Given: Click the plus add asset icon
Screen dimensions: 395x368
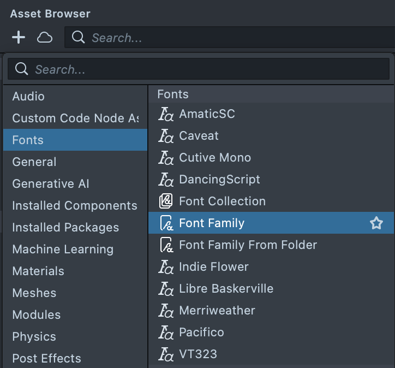Looking at the screenshot, I should [19, 37].
